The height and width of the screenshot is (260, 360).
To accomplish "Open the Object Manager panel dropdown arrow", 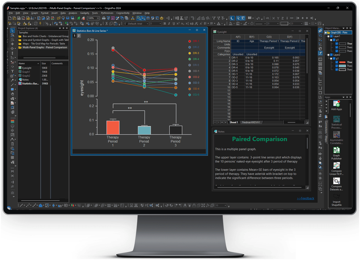I will pos(344,28).
